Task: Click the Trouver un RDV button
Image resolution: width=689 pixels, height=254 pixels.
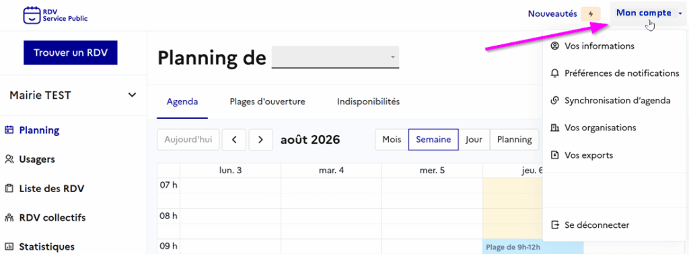Action: (x=70, y=52)
